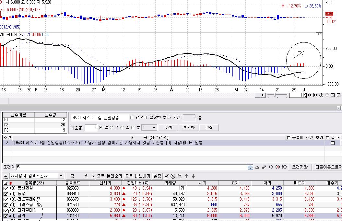The height and width of the screenshot is (221, 342).
Task: Insert parentheses with the ( ) icon
Action: coord(271,167)
